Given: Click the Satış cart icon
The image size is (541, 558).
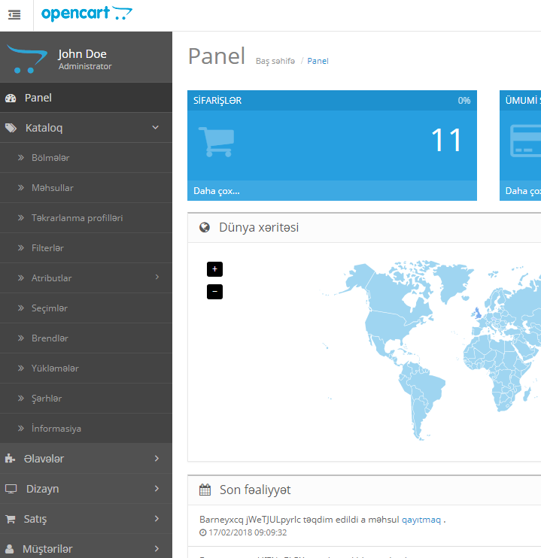Looking at the screenshot, I should tap(11, 519).
